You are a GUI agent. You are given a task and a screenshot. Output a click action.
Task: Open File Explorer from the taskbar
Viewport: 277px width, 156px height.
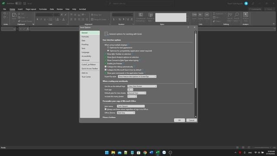(113, 153)
